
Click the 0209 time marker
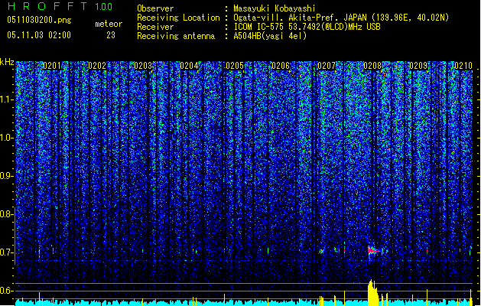(x=418, y=66)
